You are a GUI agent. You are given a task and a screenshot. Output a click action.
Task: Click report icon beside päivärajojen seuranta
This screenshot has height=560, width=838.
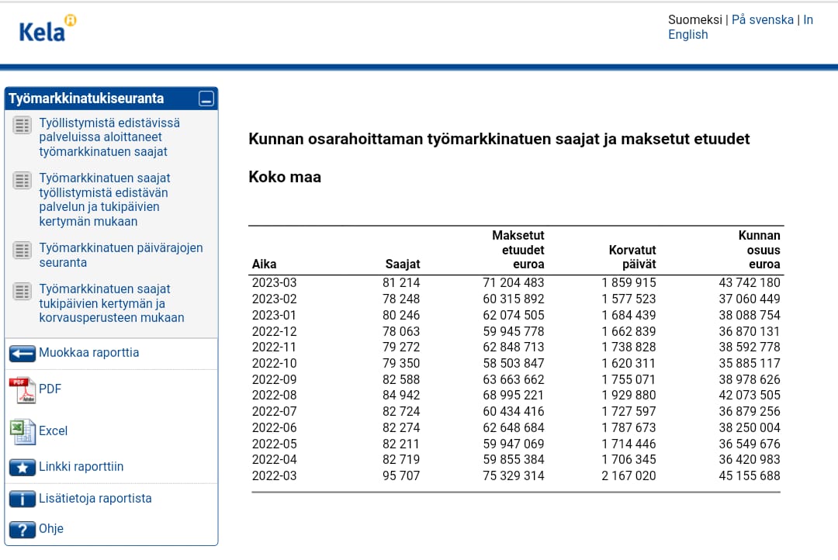pyautogui.click(x=22, y=250)
